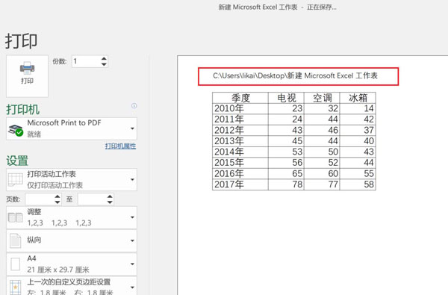Expand the 打印活动工作表 print range dropdown
The height and width of the screenshot is (295, 448).
coord(72,179)
